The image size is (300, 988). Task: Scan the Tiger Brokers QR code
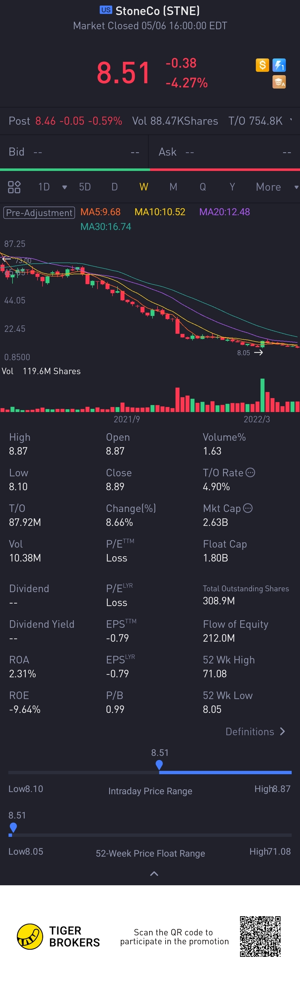click(x=260, y=936)
